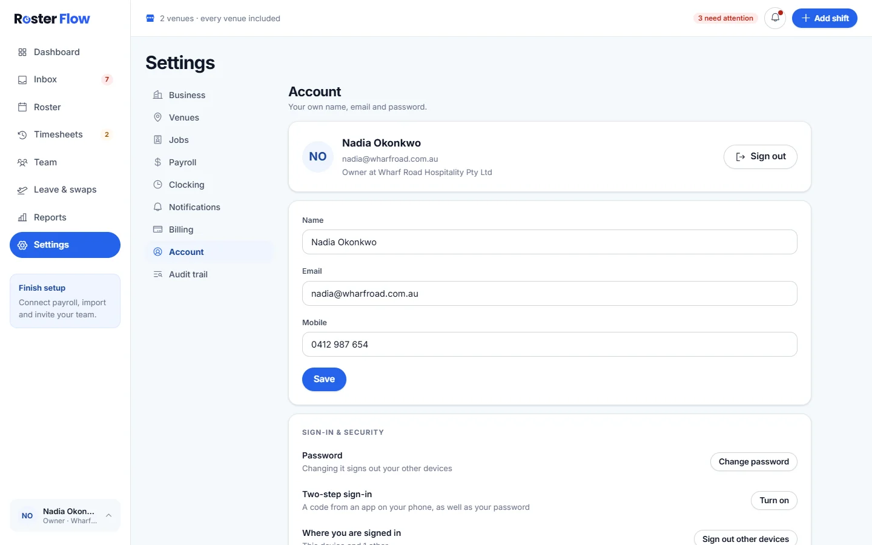Save the account details

(x=324, y=379)
